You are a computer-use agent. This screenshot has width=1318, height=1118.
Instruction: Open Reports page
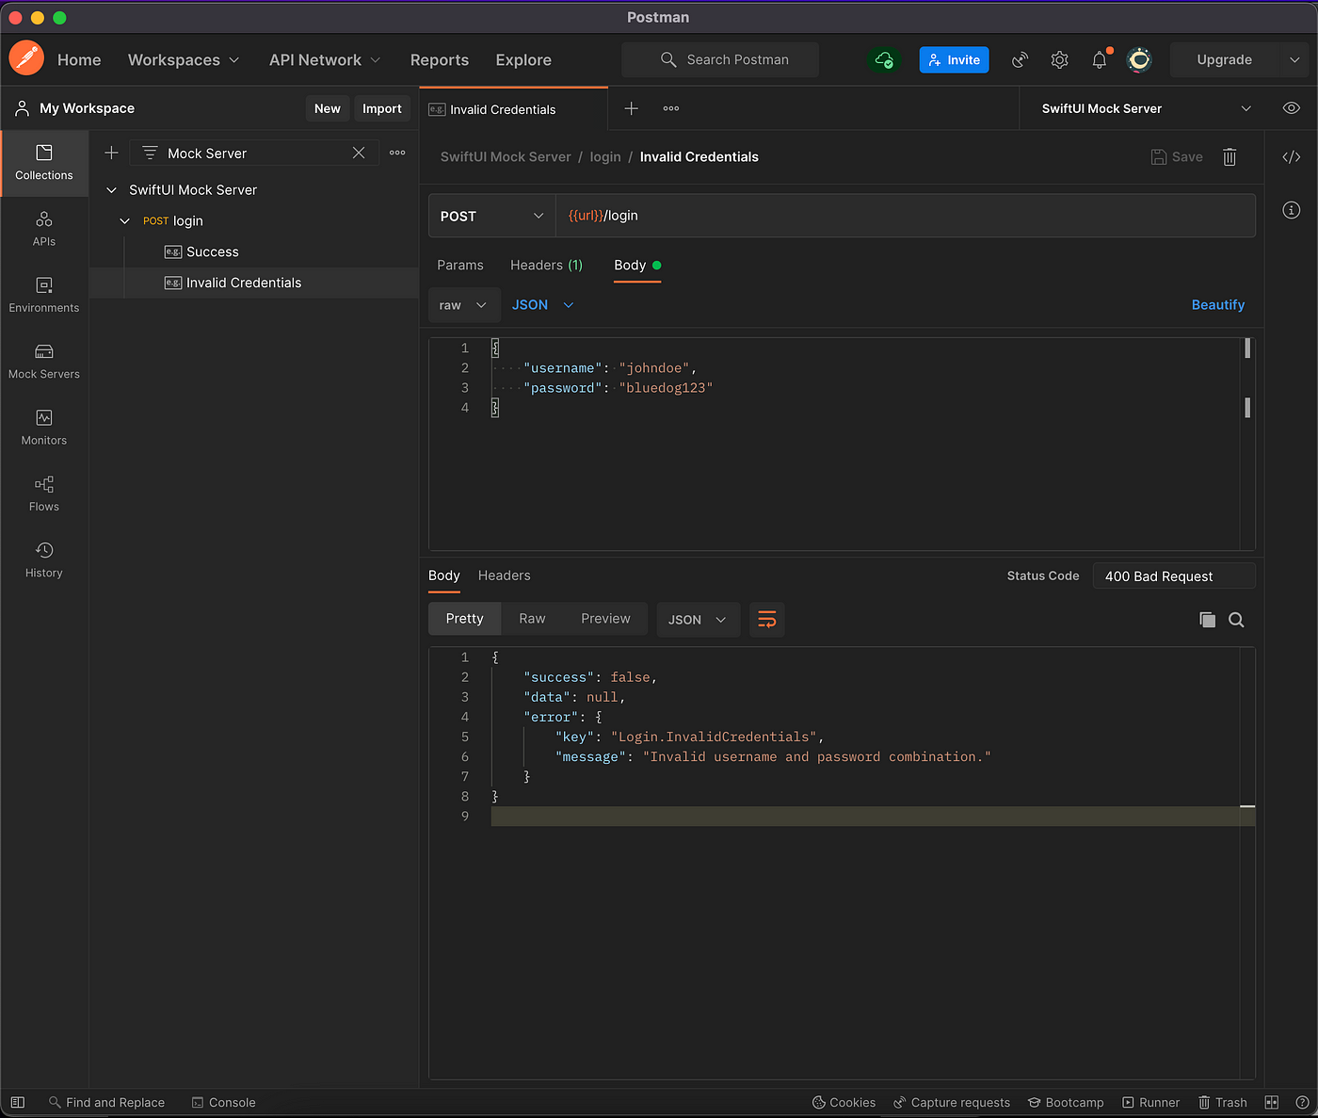pos(440,59)
